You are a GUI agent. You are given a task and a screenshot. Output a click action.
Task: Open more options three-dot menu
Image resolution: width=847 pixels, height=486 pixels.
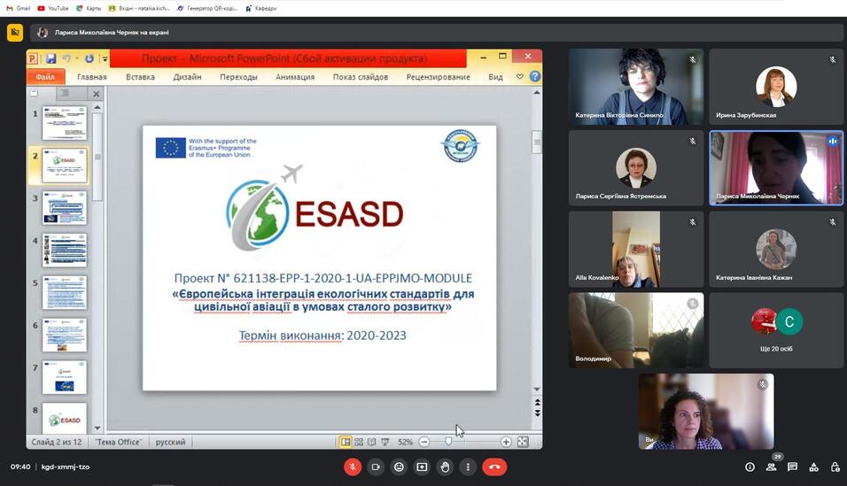coord(468,467)
